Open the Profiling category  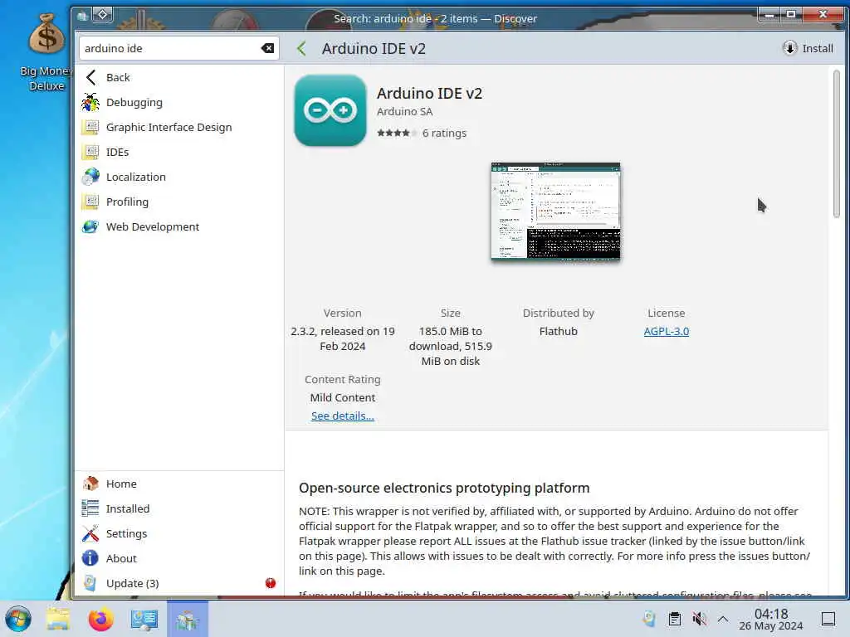(179, 202)
